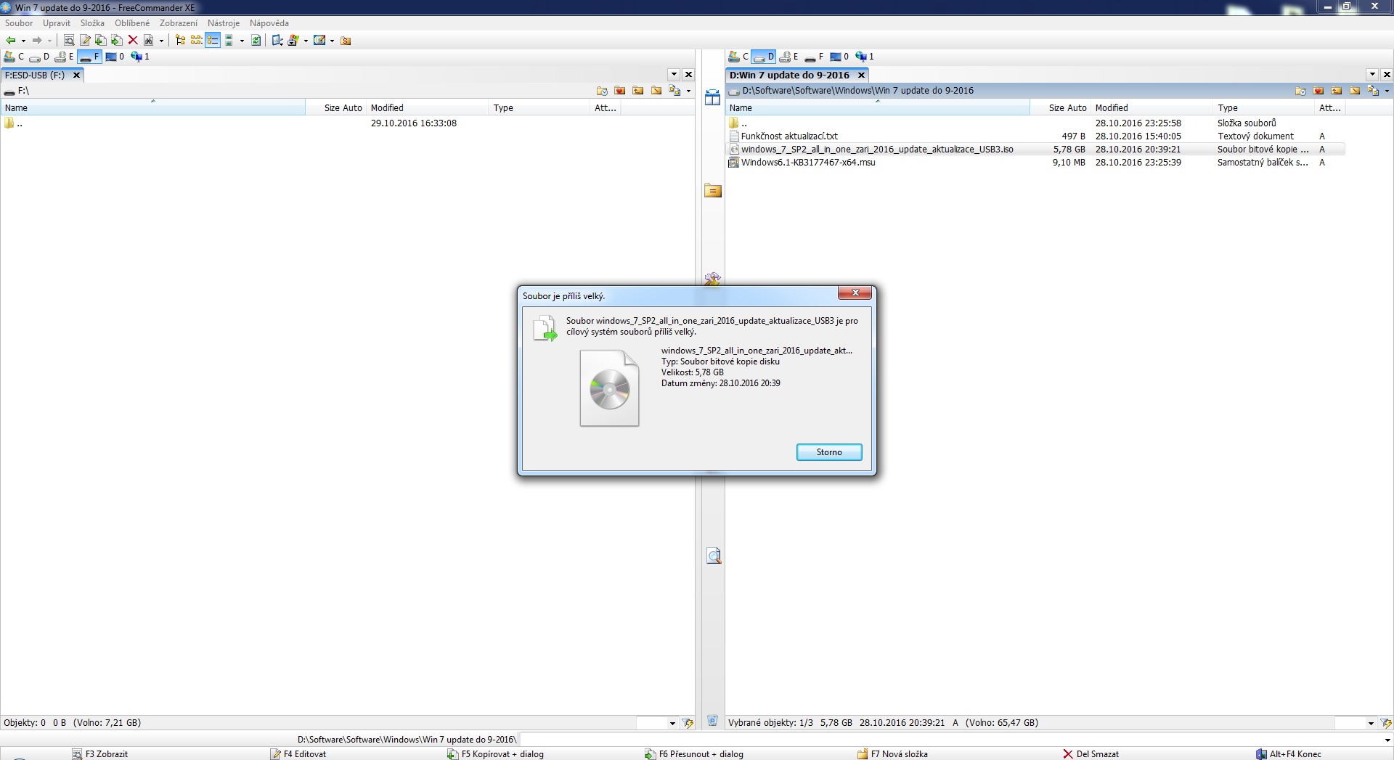This screenshot has width=1394, height=760.
Task: Switch to thumbnails view icon
Action: tap(229, 41)
